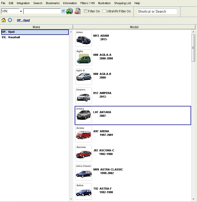197x202 pixels.
Task: Go to home via house icon
Action: 4,20
